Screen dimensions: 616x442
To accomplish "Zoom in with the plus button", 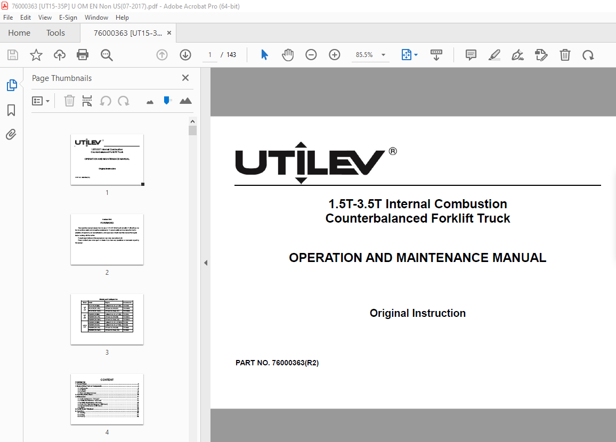I will pos(334,55).
